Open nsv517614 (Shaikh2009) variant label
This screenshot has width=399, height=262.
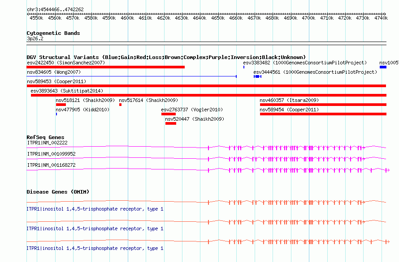[148, 100]
